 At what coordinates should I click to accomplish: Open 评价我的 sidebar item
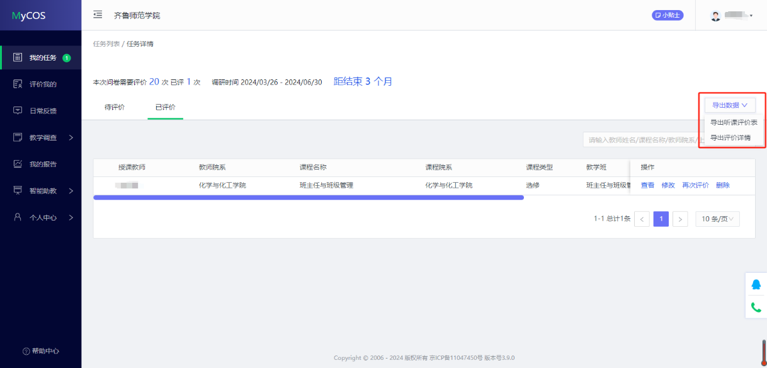point(42,84)
